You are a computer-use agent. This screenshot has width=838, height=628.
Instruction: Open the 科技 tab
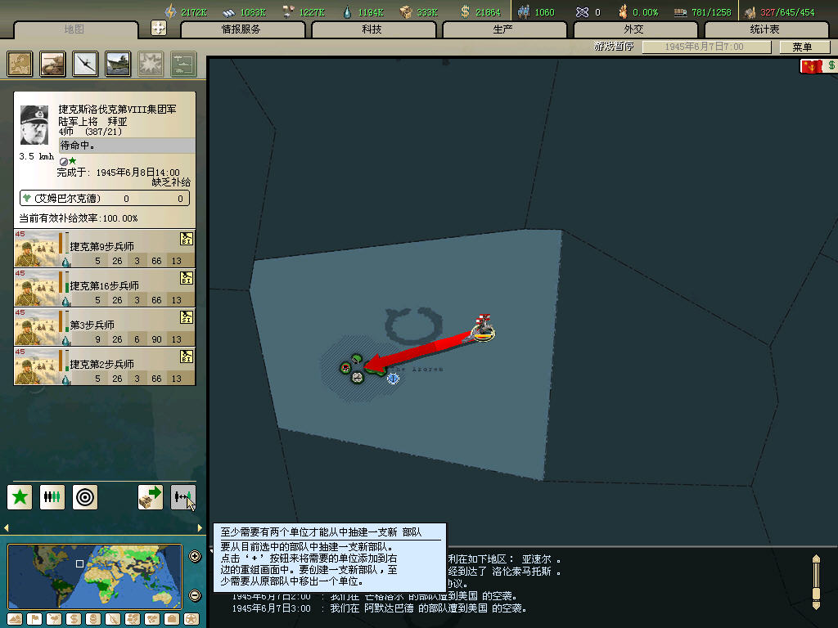(x=372, y=29)
